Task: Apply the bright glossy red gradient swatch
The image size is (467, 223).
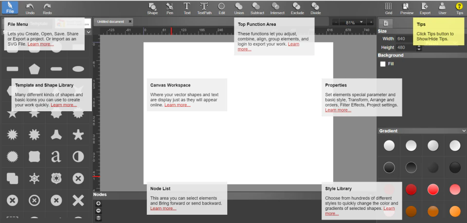Action: point(433,189)
